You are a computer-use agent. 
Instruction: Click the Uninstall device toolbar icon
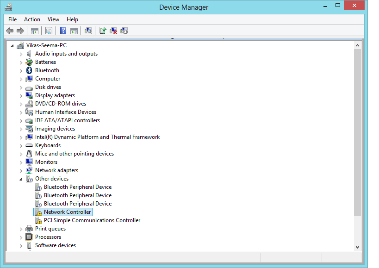113,31
